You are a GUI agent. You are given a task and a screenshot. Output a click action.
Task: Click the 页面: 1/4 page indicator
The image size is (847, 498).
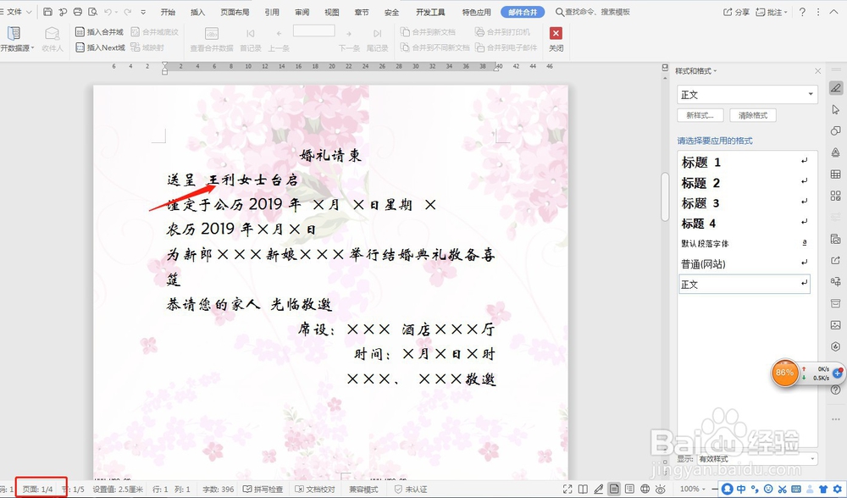coord(38,489)
